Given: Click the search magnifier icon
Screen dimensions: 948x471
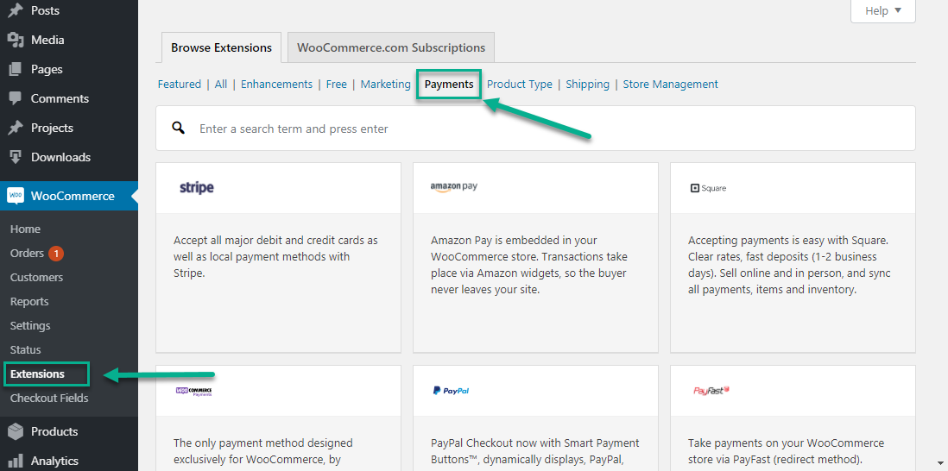Looking at the screenshot, I should (x=178, y=128).
